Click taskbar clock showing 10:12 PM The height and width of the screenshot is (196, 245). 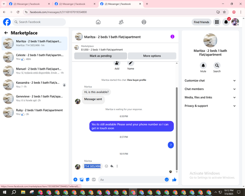[229, 192]
